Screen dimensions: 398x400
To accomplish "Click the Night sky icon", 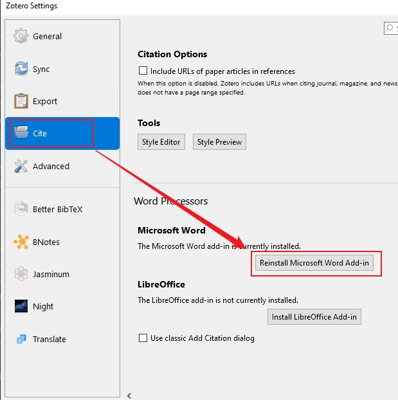I will tap(21, 306).
